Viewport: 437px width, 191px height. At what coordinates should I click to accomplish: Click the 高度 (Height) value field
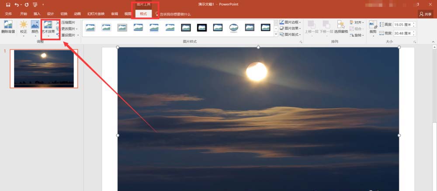pyautogui.click(x=404, y=24)
